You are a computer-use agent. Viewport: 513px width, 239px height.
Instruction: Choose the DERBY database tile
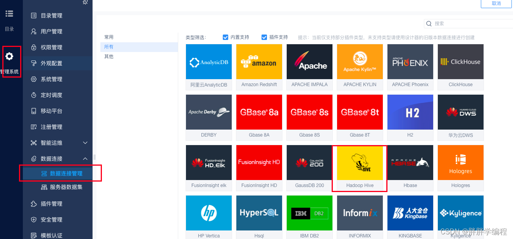tap(209, 118)
